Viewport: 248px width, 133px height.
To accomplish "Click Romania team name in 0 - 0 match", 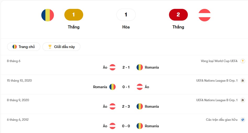I will pyautogui.click(x=152, y=126).
